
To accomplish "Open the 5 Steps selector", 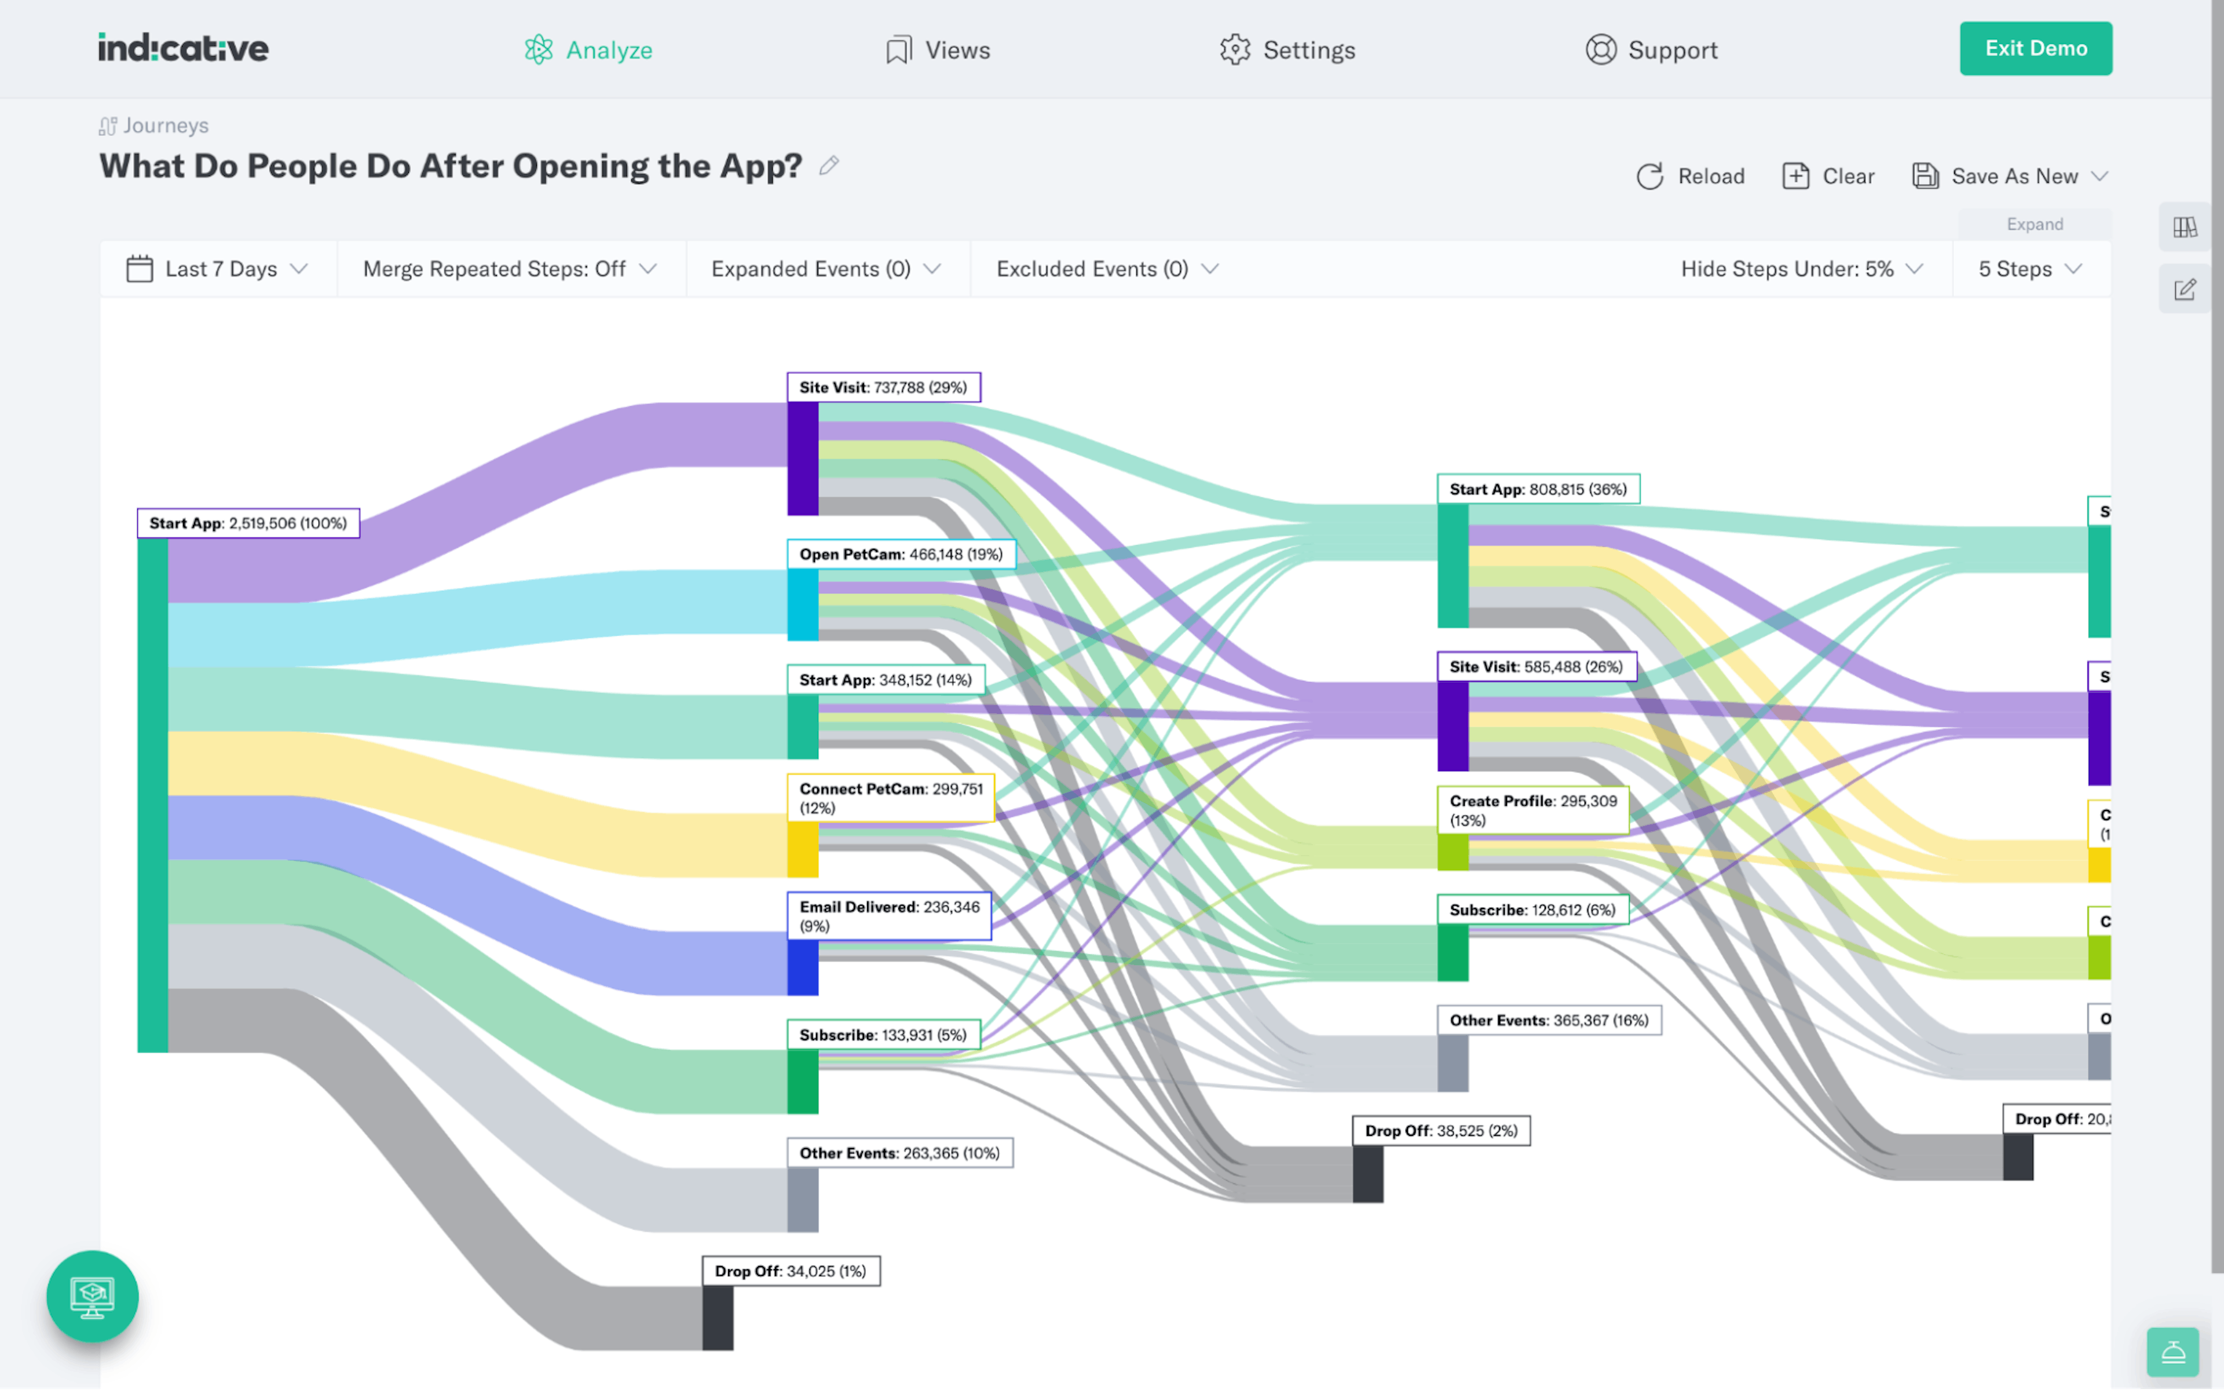I will coord(2029,269).
